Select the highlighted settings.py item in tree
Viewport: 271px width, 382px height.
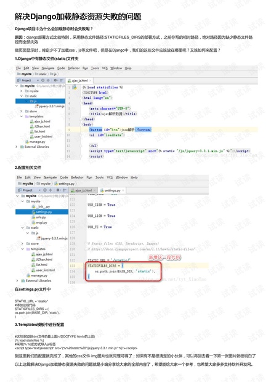click(42, 212)
